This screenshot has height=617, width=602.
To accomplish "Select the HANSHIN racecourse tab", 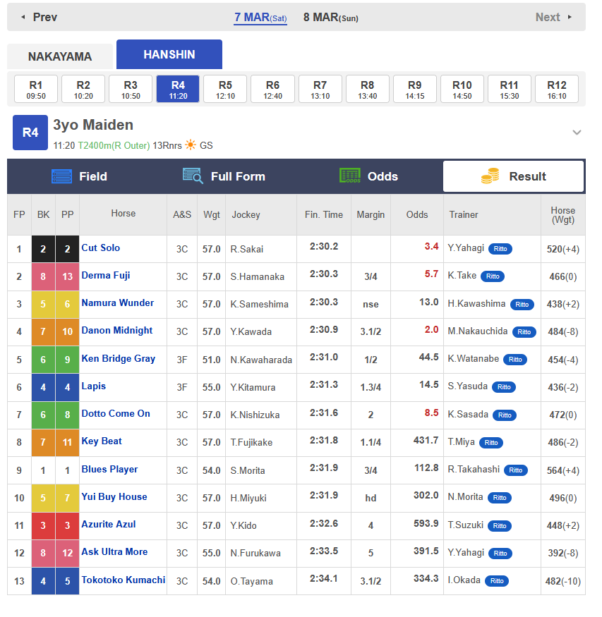I will 169,54.
